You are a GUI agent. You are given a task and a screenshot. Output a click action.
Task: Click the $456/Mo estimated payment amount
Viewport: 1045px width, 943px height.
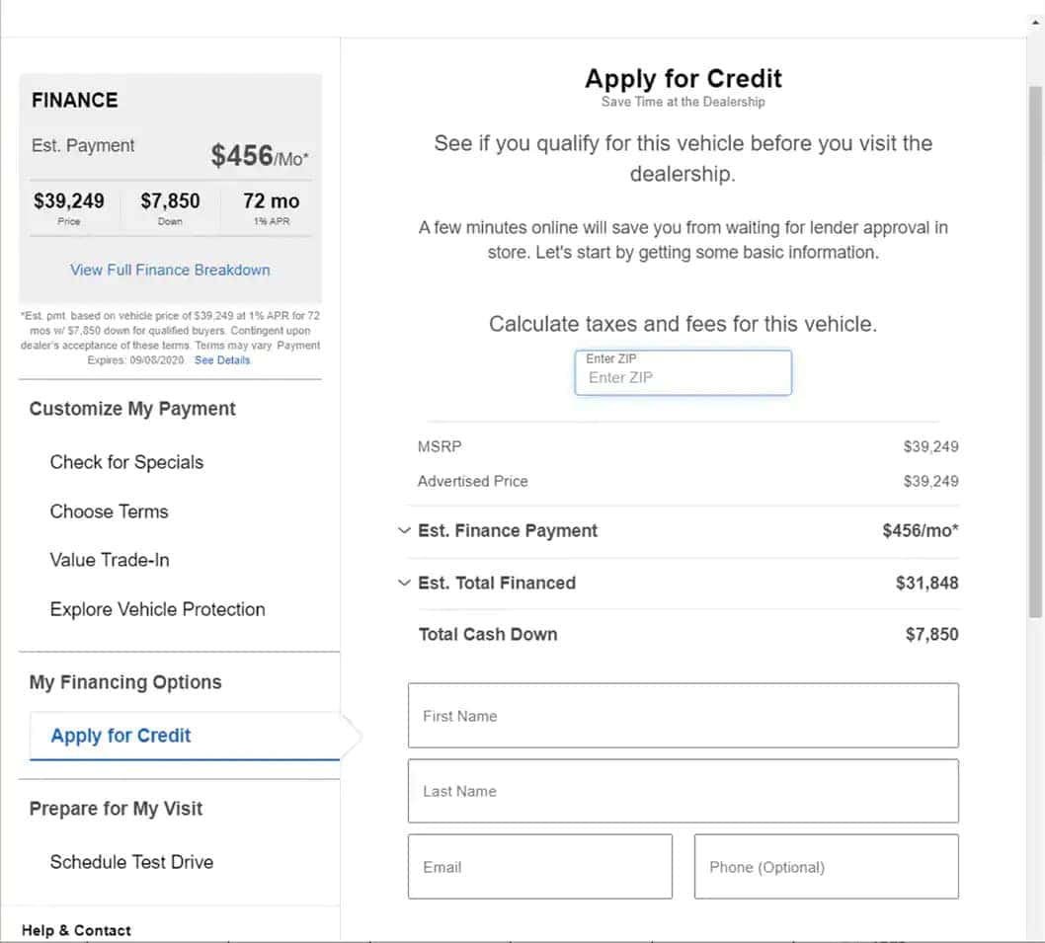click(x=259, y=156)
